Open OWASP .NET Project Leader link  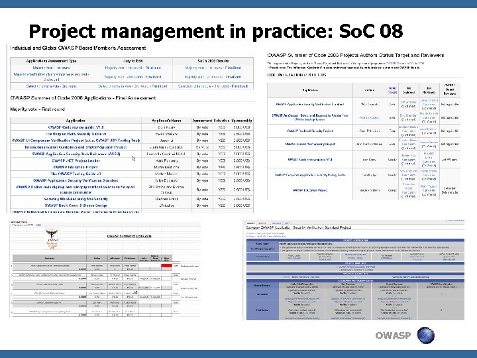[x=76, y=160]
